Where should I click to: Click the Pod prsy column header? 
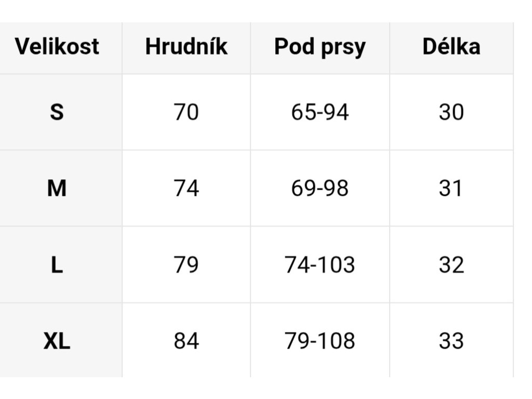pyautogui.click(x=320, y=47)
